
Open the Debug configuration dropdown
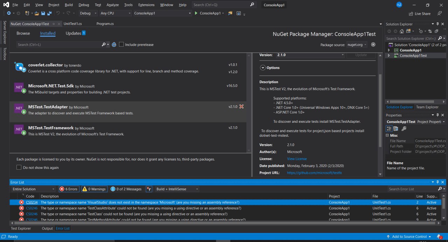pos(88,13)
